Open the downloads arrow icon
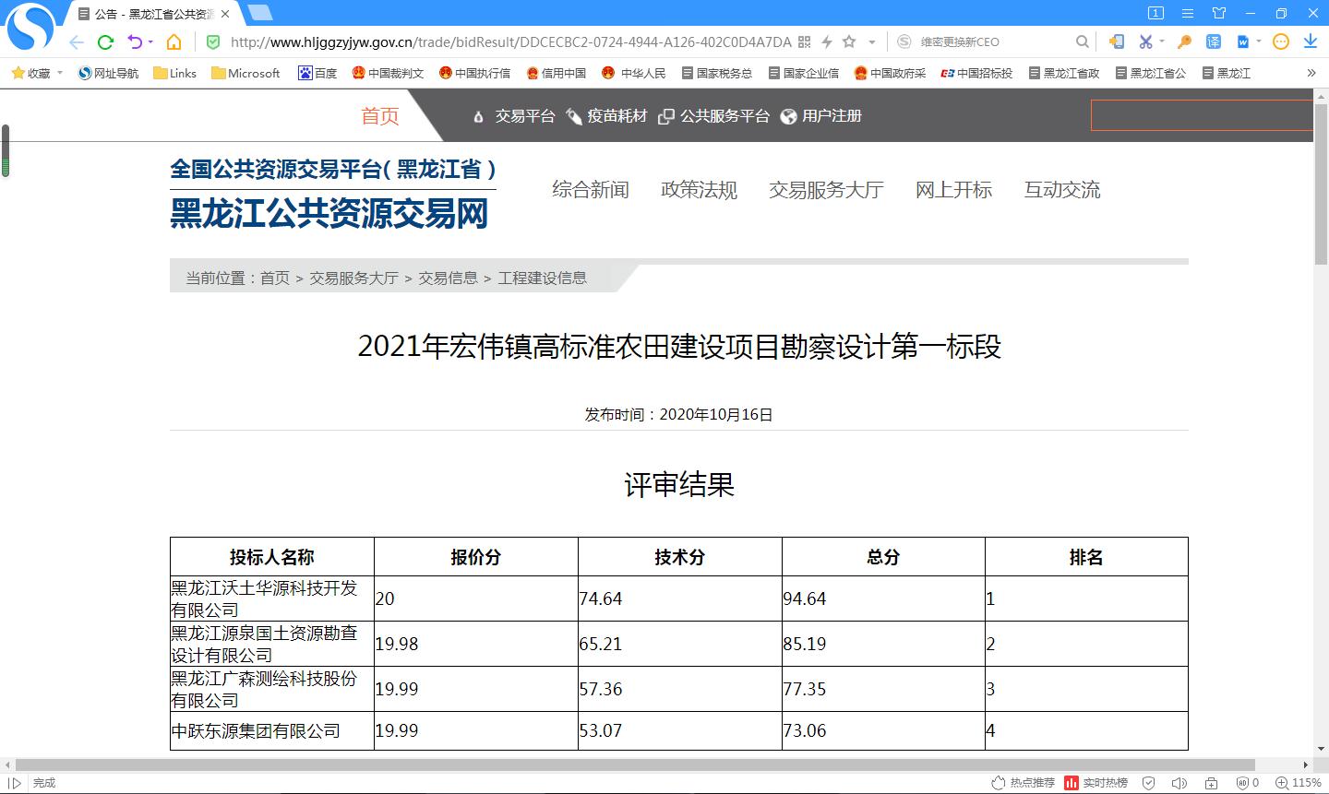 point(1310,41)
